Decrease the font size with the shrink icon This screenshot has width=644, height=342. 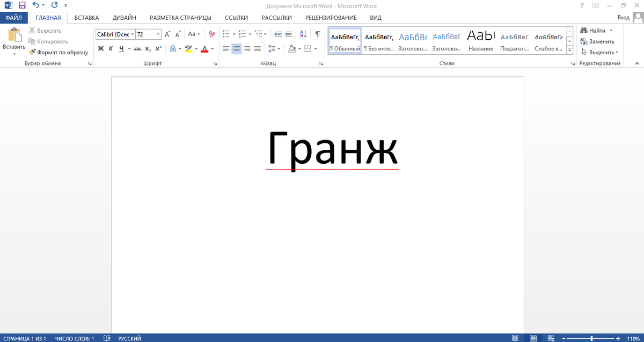click(x=177, y=34)
